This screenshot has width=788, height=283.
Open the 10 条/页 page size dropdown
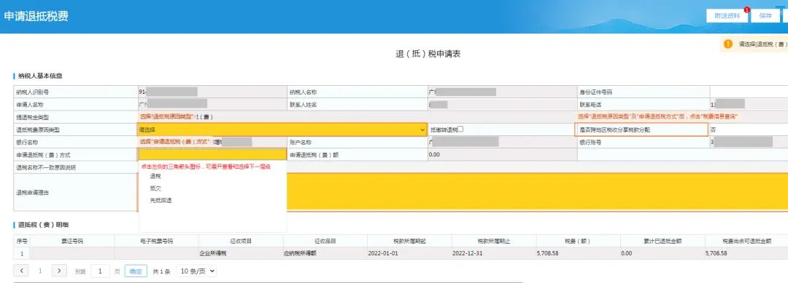click(x=197, y=271)
